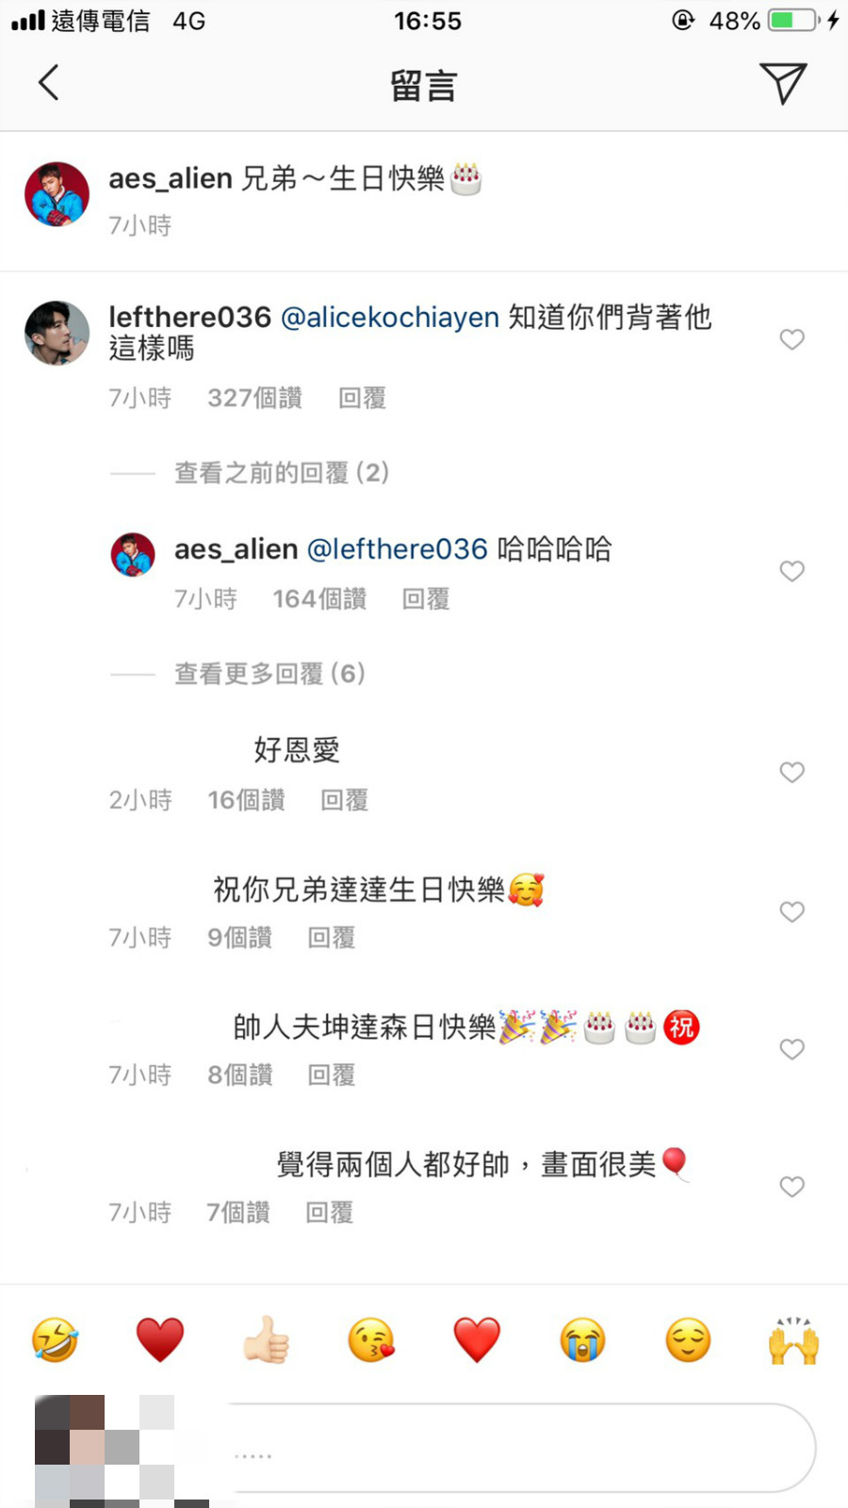Open aes_alien's profile picture at top
Screen dimensions: 848x1508
57,194
